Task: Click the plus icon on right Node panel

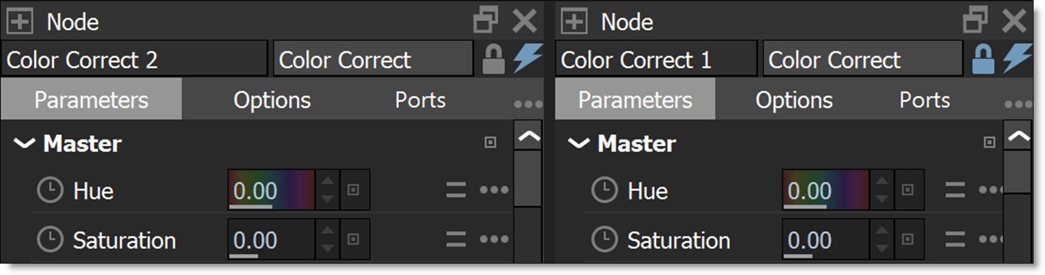Action: 574,22
